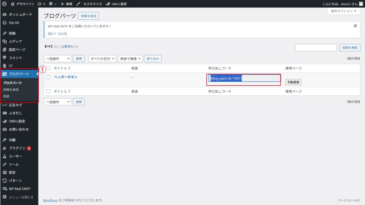Viewport: 365px width, 205px height.
Task: Open the updates icon showing 9
Action: tap(41, 4)
